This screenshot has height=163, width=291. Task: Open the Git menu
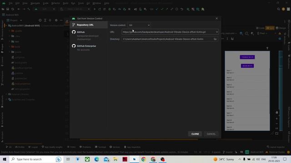pyautogui.click(x=88, y=3)
